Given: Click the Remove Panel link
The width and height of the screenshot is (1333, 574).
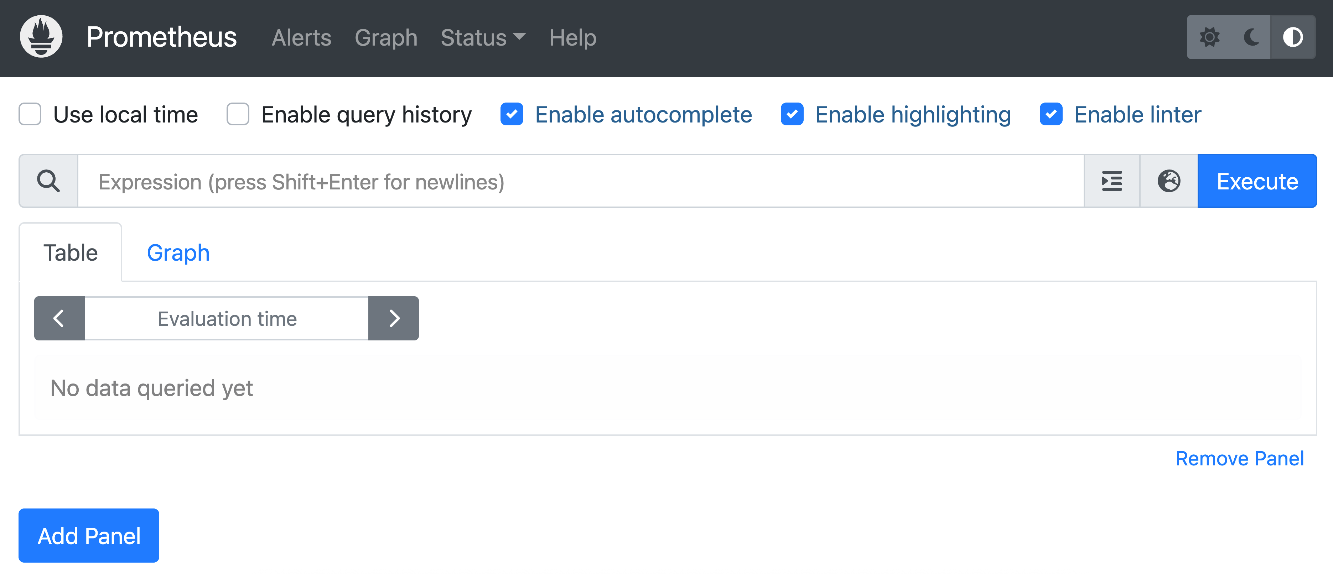Looking at the screenshot, I should [1239, 459].
